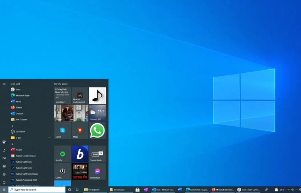This screenshot has width=301, height=193.
Task: Open the Maps tile
Action: click(80, 131)
